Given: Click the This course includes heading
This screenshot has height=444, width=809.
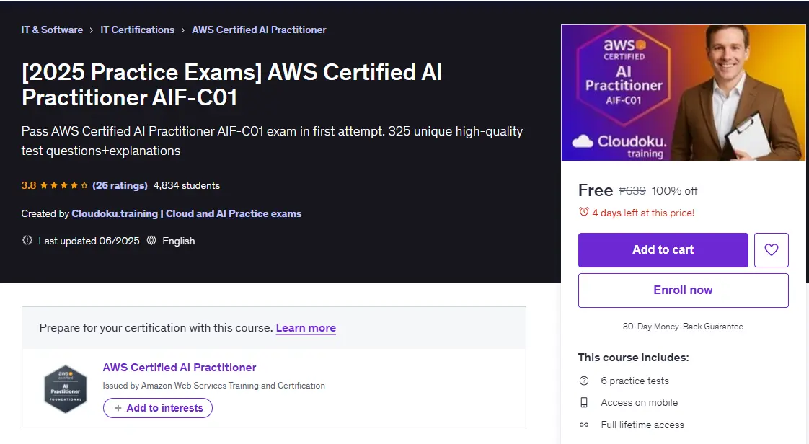Looking at the screenshot, I should tap(633, 358).
